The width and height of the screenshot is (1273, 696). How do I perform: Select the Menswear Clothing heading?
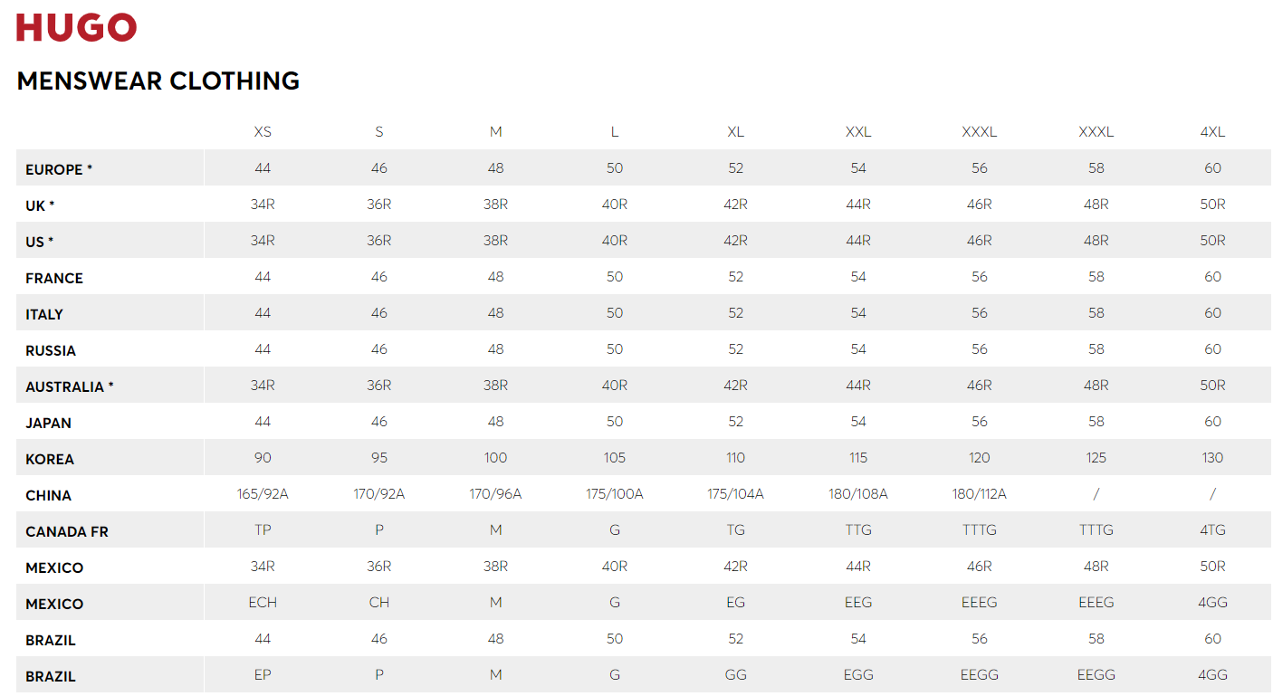point(158,81)
